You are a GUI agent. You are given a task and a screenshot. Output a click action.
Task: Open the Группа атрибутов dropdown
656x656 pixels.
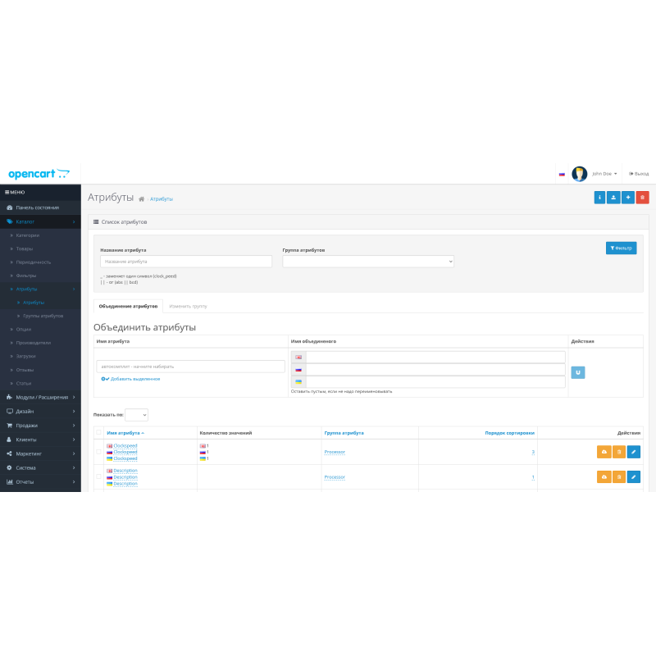coord(367,261)
